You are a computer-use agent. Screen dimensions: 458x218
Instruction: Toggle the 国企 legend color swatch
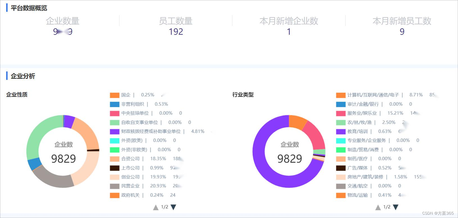click(115, 95)
